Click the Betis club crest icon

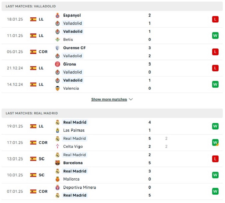[58, 40]
